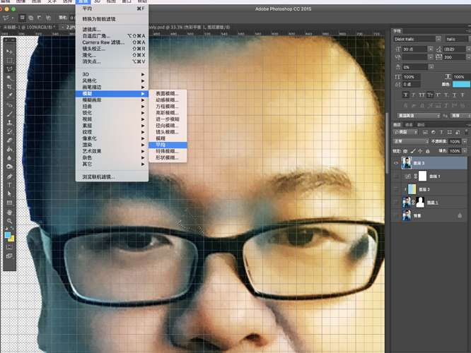Open the Camera Raw 滤镜... menu item
Image resolution: width=471 pixels, height=353 pixels.
tap(112, 42)
